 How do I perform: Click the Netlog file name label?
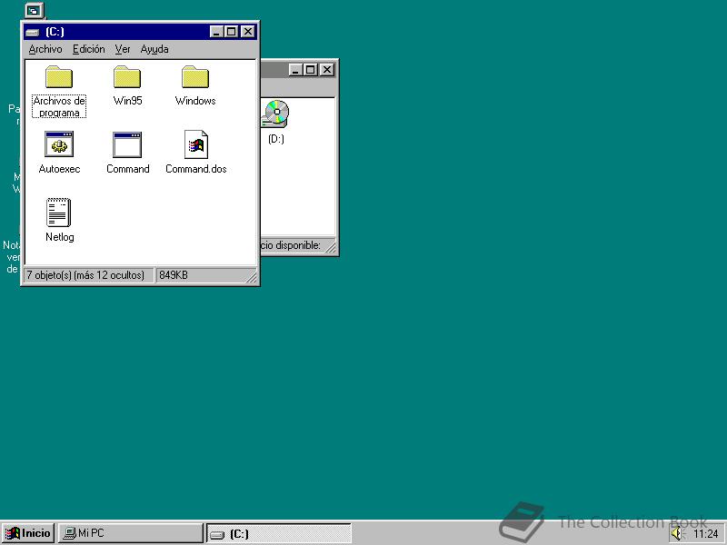click(59, 237)
